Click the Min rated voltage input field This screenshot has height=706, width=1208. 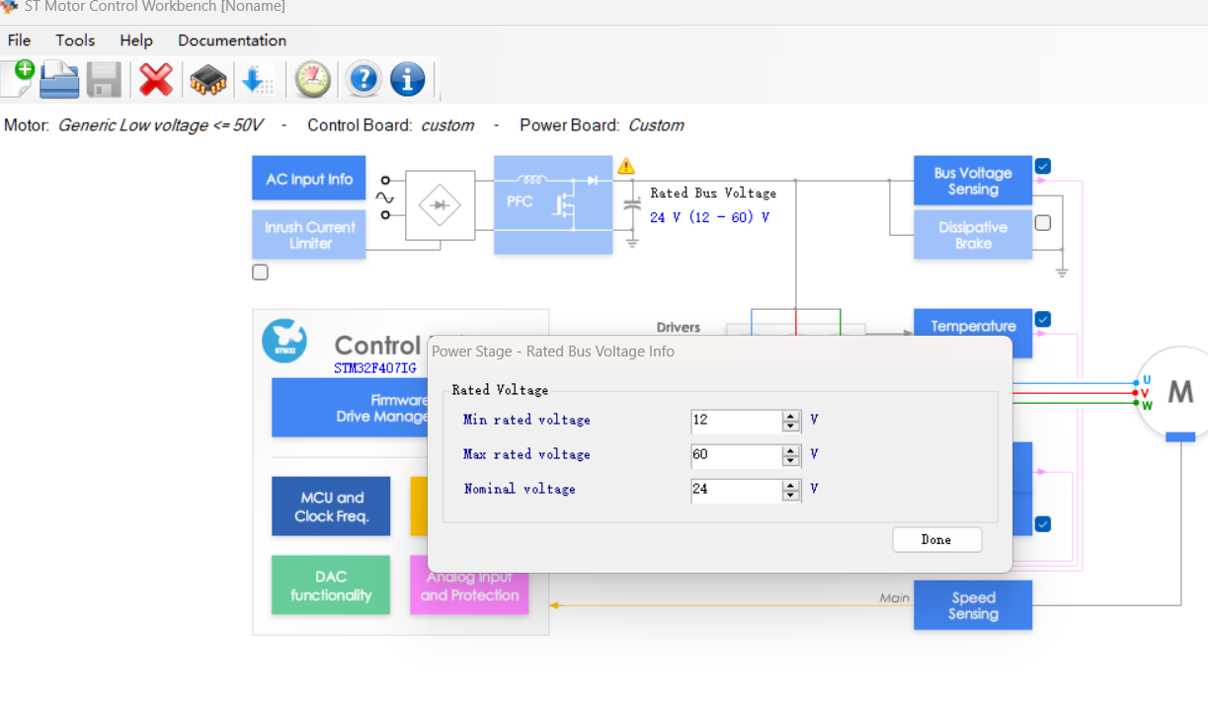(737, 421)
